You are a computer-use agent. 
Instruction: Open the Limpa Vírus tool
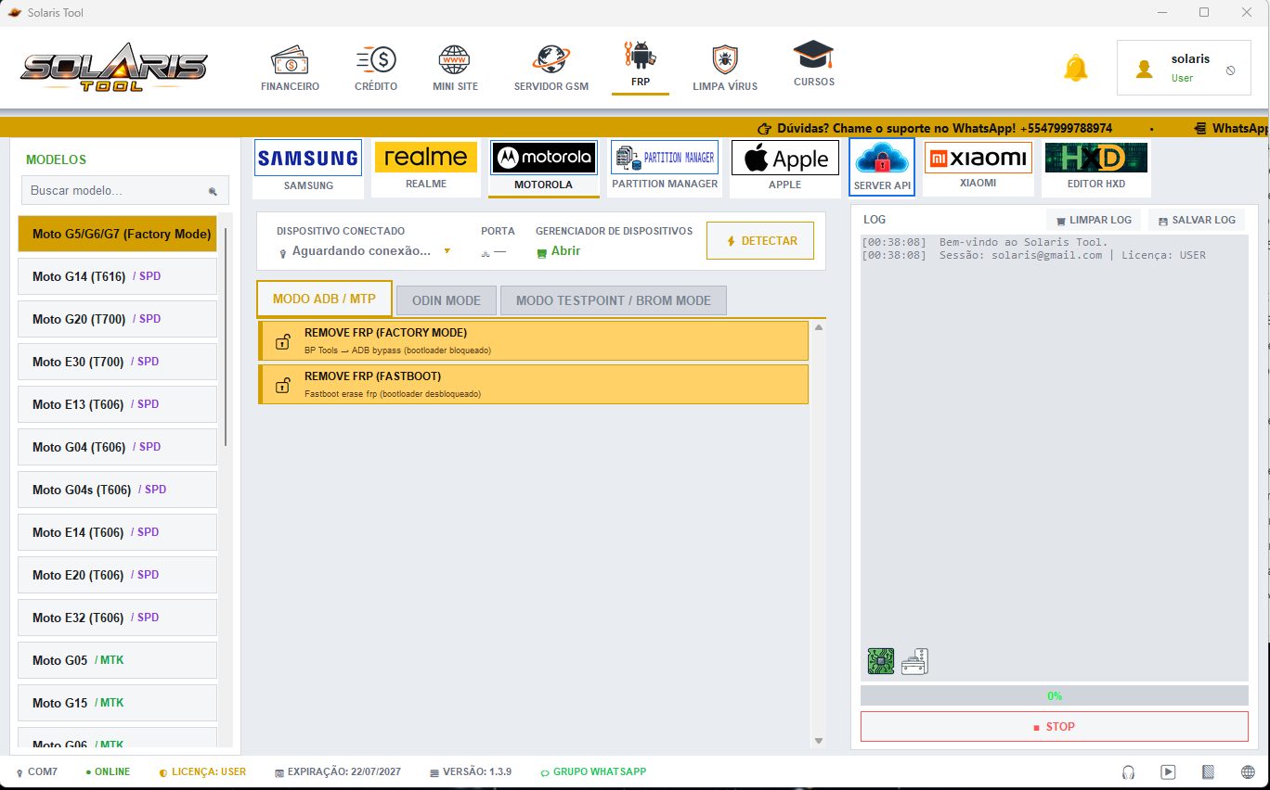[725, 69]
